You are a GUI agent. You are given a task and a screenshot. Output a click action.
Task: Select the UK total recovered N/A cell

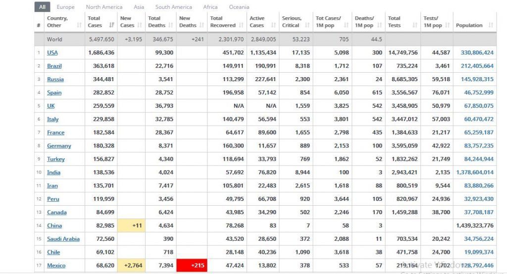(227, 106)
